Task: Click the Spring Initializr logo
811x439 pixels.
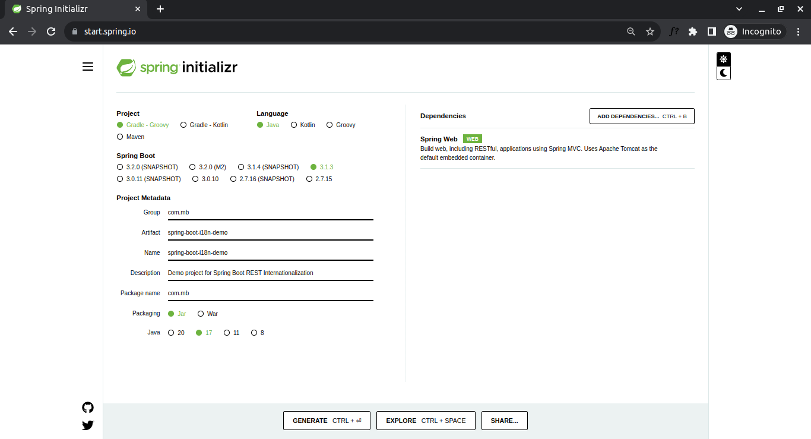Action: tap(177, 67)
